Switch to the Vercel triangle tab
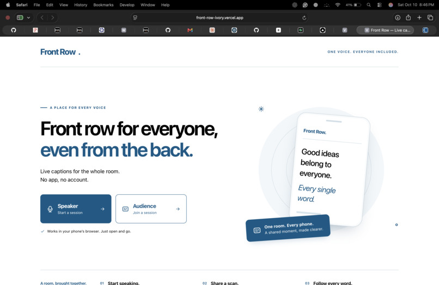Image resolution: width=439 pixels, height=285 pixels. pos(322,30)
